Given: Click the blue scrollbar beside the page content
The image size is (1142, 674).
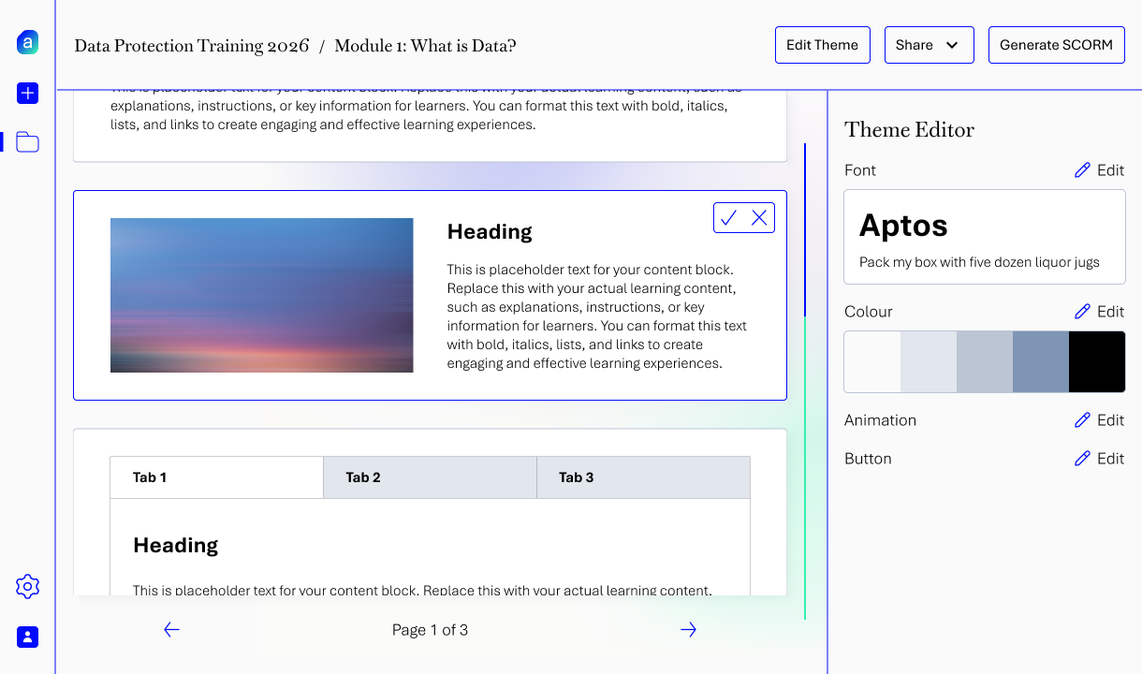Looking at the screenshot, I should pyautogui.click(x=805, y=230).
